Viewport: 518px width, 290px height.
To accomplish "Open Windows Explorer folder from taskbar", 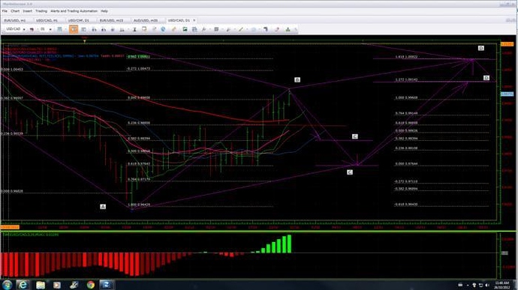I will tap(41, 285).
